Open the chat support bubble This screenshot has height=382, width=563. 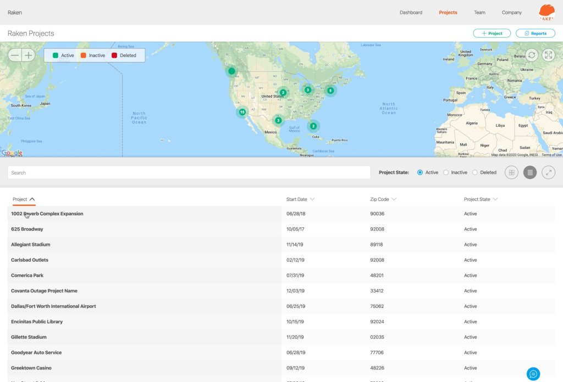tap(533, 374)
